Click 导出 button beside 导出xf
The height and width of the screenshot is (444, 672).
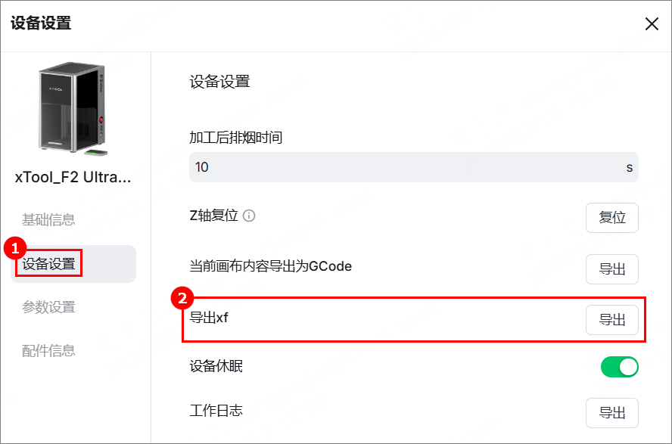[x=612, y=320]
